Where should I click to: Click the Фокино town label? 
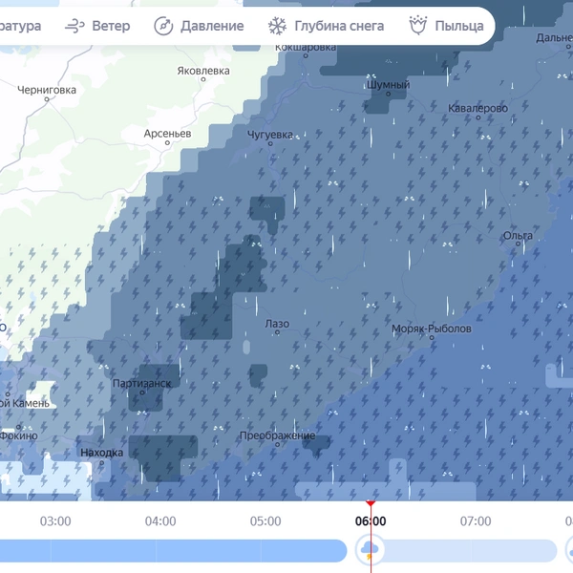pyautogui.click(x=18, y=435)
